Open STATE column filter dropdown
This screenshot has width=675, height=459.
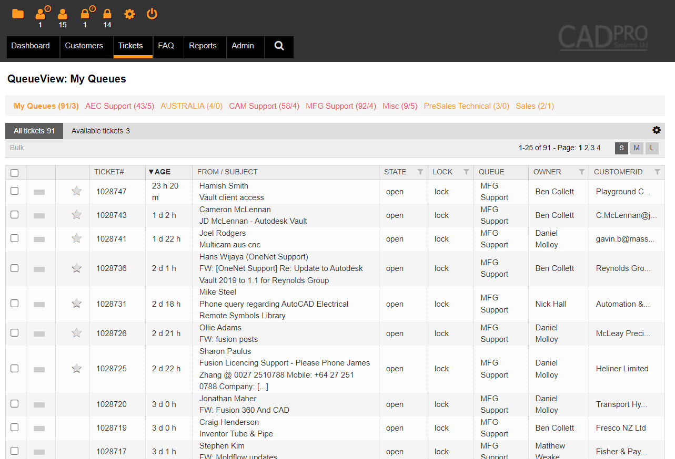click(x=420, y=172)
